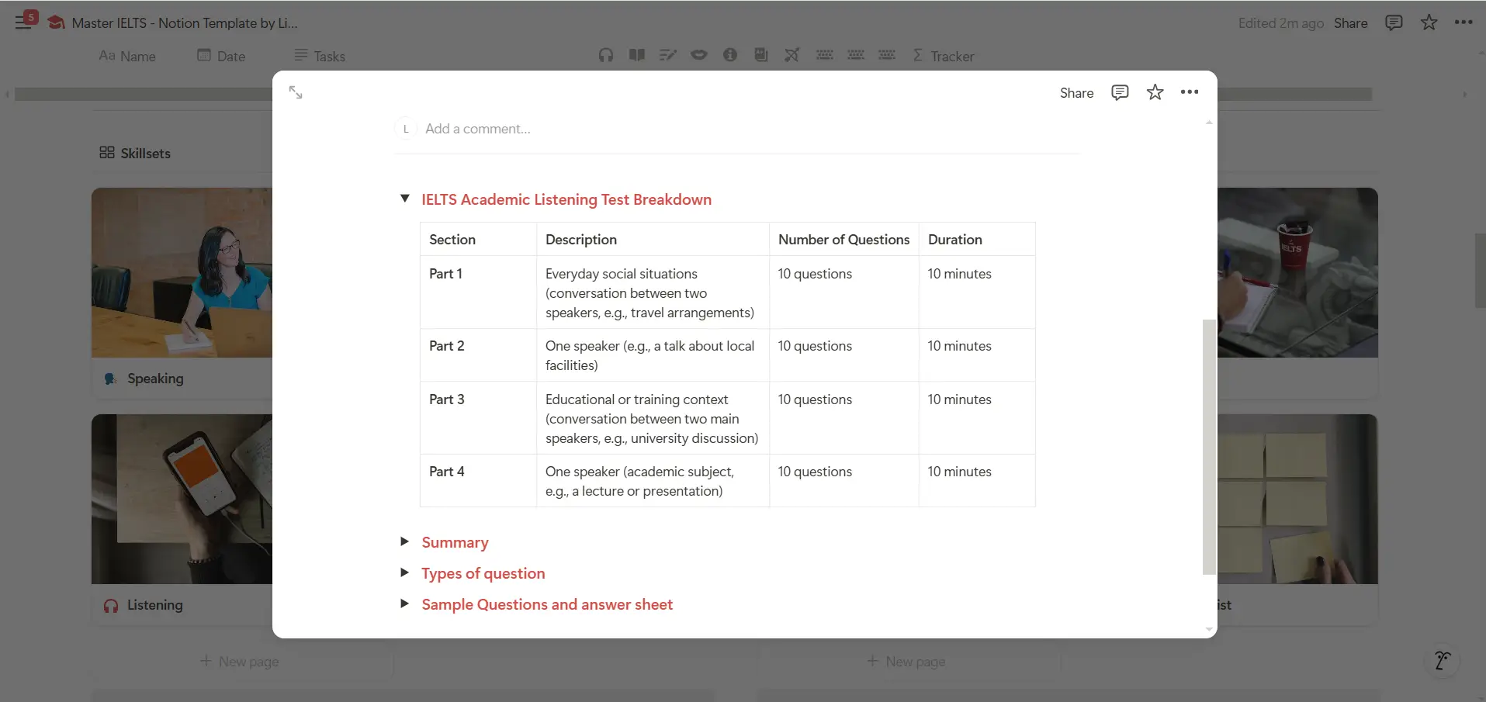Screen dimensions: 1486x702
Task: Favorite this page with the modal star icon
Action: pyautogui.click(x=1155, y=92)
